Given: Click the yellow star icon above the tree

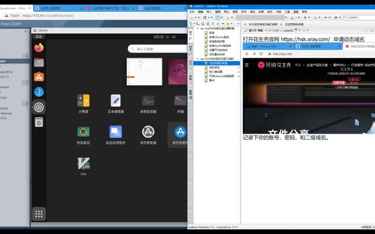Looking at the screenshot, I should 228,23.
